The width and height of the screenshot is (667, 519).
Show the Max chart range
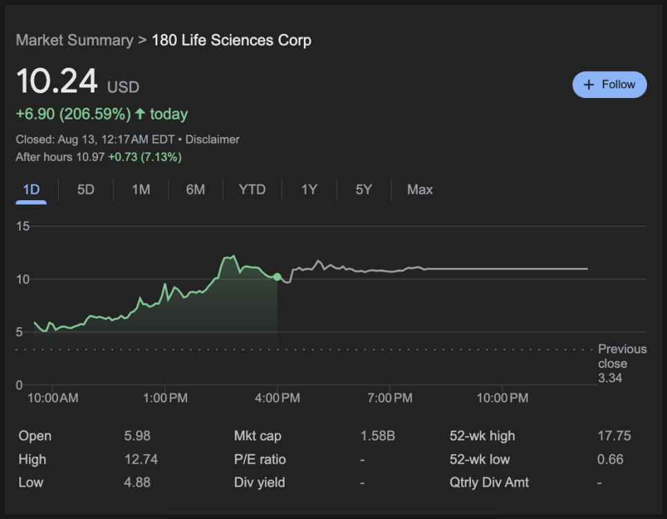pos(420,190)
